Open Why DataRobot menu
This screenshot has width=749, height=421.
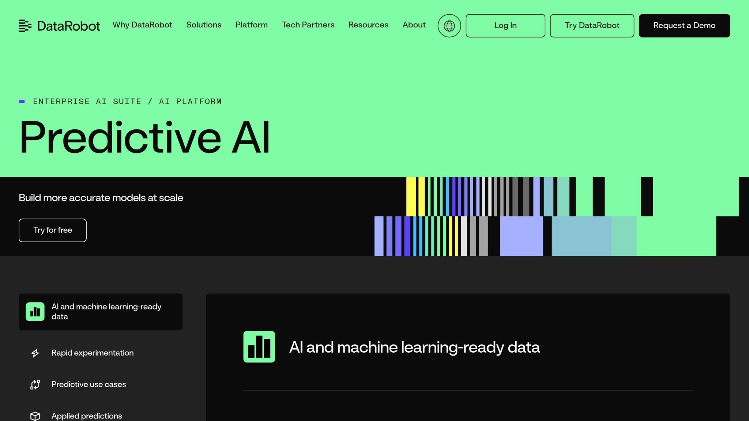coord(142,25)
